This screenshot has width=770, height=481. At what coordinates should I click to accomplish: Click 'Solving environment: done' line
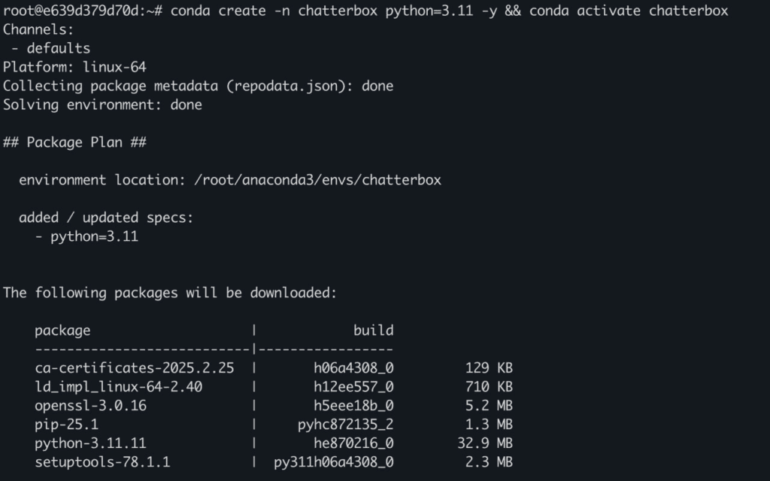pos(102,105)
